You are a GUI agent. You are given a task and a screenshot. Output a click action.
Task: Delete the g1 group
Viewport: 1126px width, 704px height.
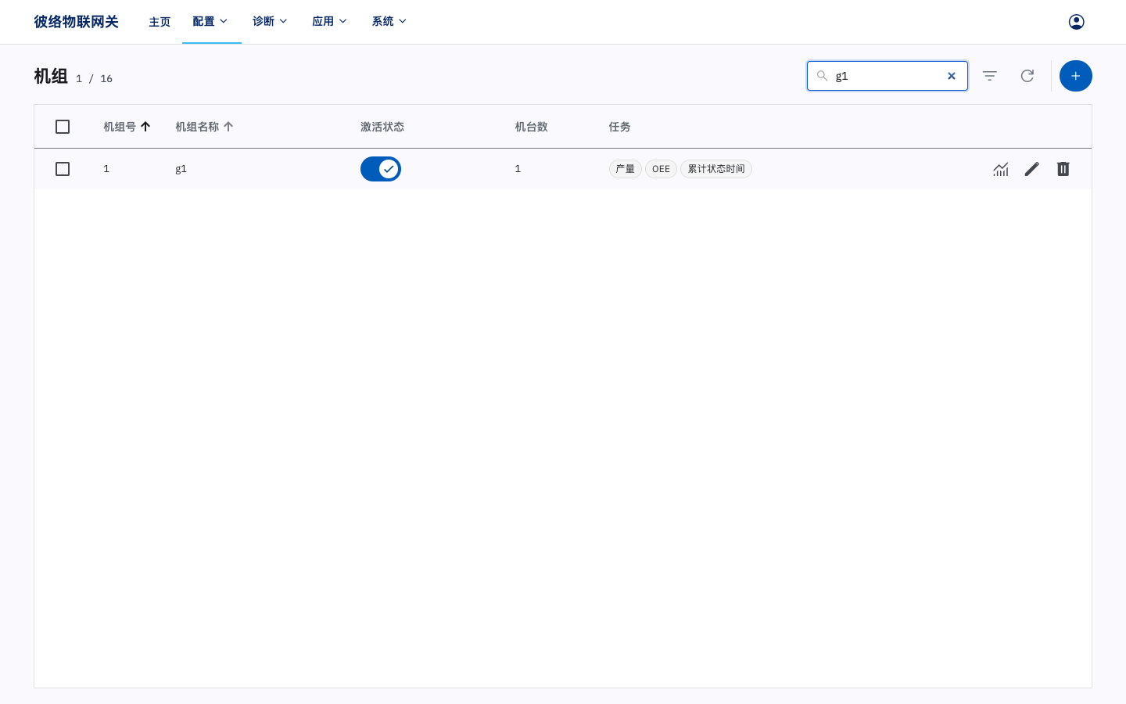point(1063,169)
